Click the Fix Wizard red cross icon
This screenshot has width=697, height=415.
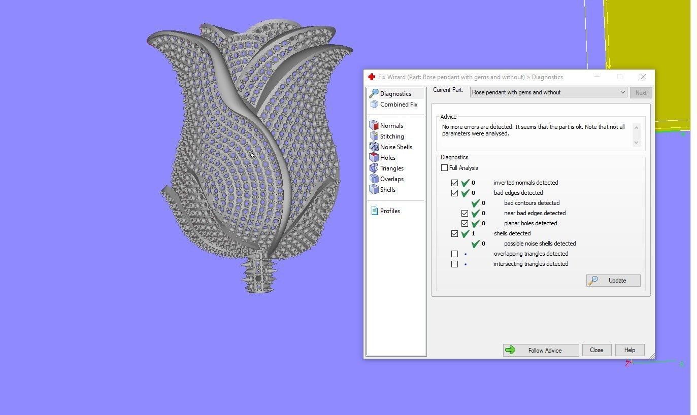pyautogui.click(x=372, y=77)
